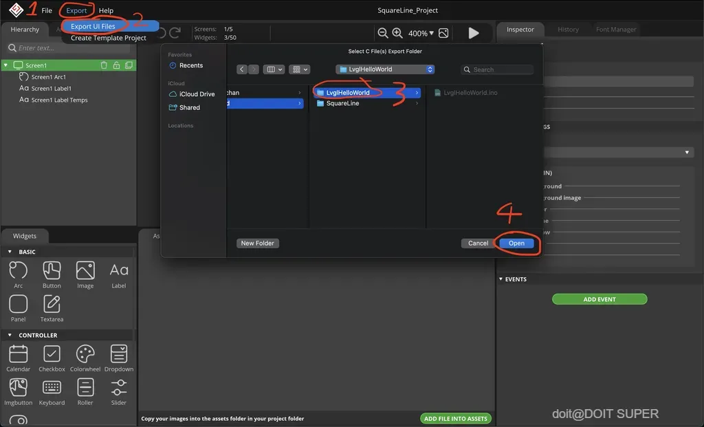Click the SquareLine logo icon

coord(16,10)
